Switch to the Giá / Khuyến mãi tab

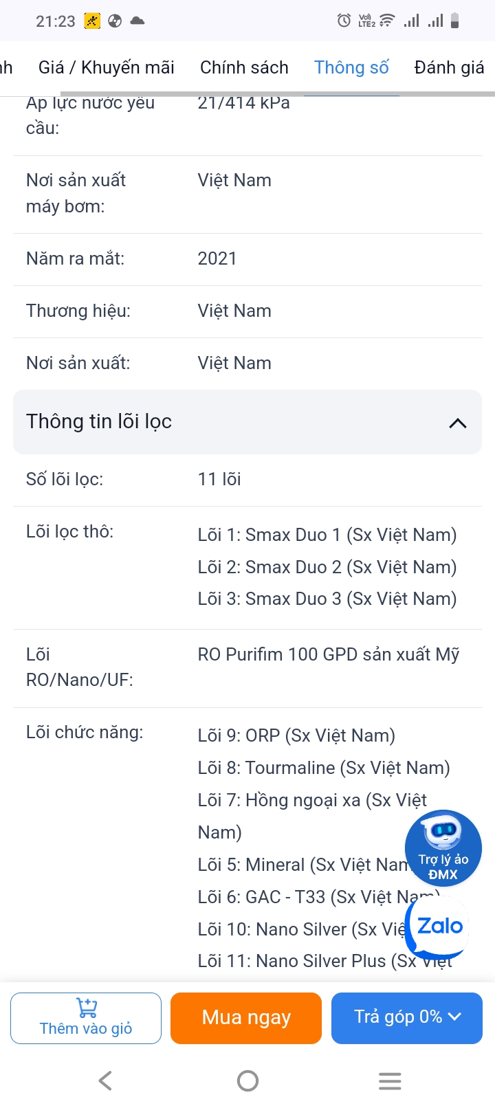tap(107, 67)
